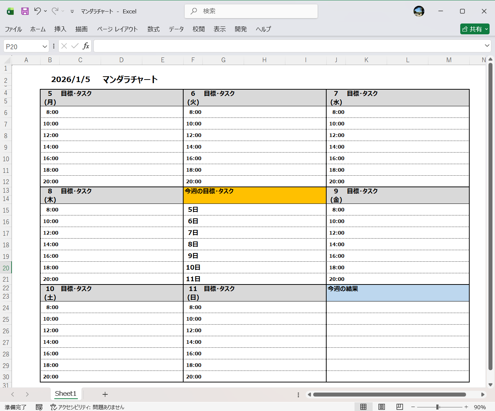Click the Undo arrow icon
The image size is (495, 411).
[x=37, y=11]
